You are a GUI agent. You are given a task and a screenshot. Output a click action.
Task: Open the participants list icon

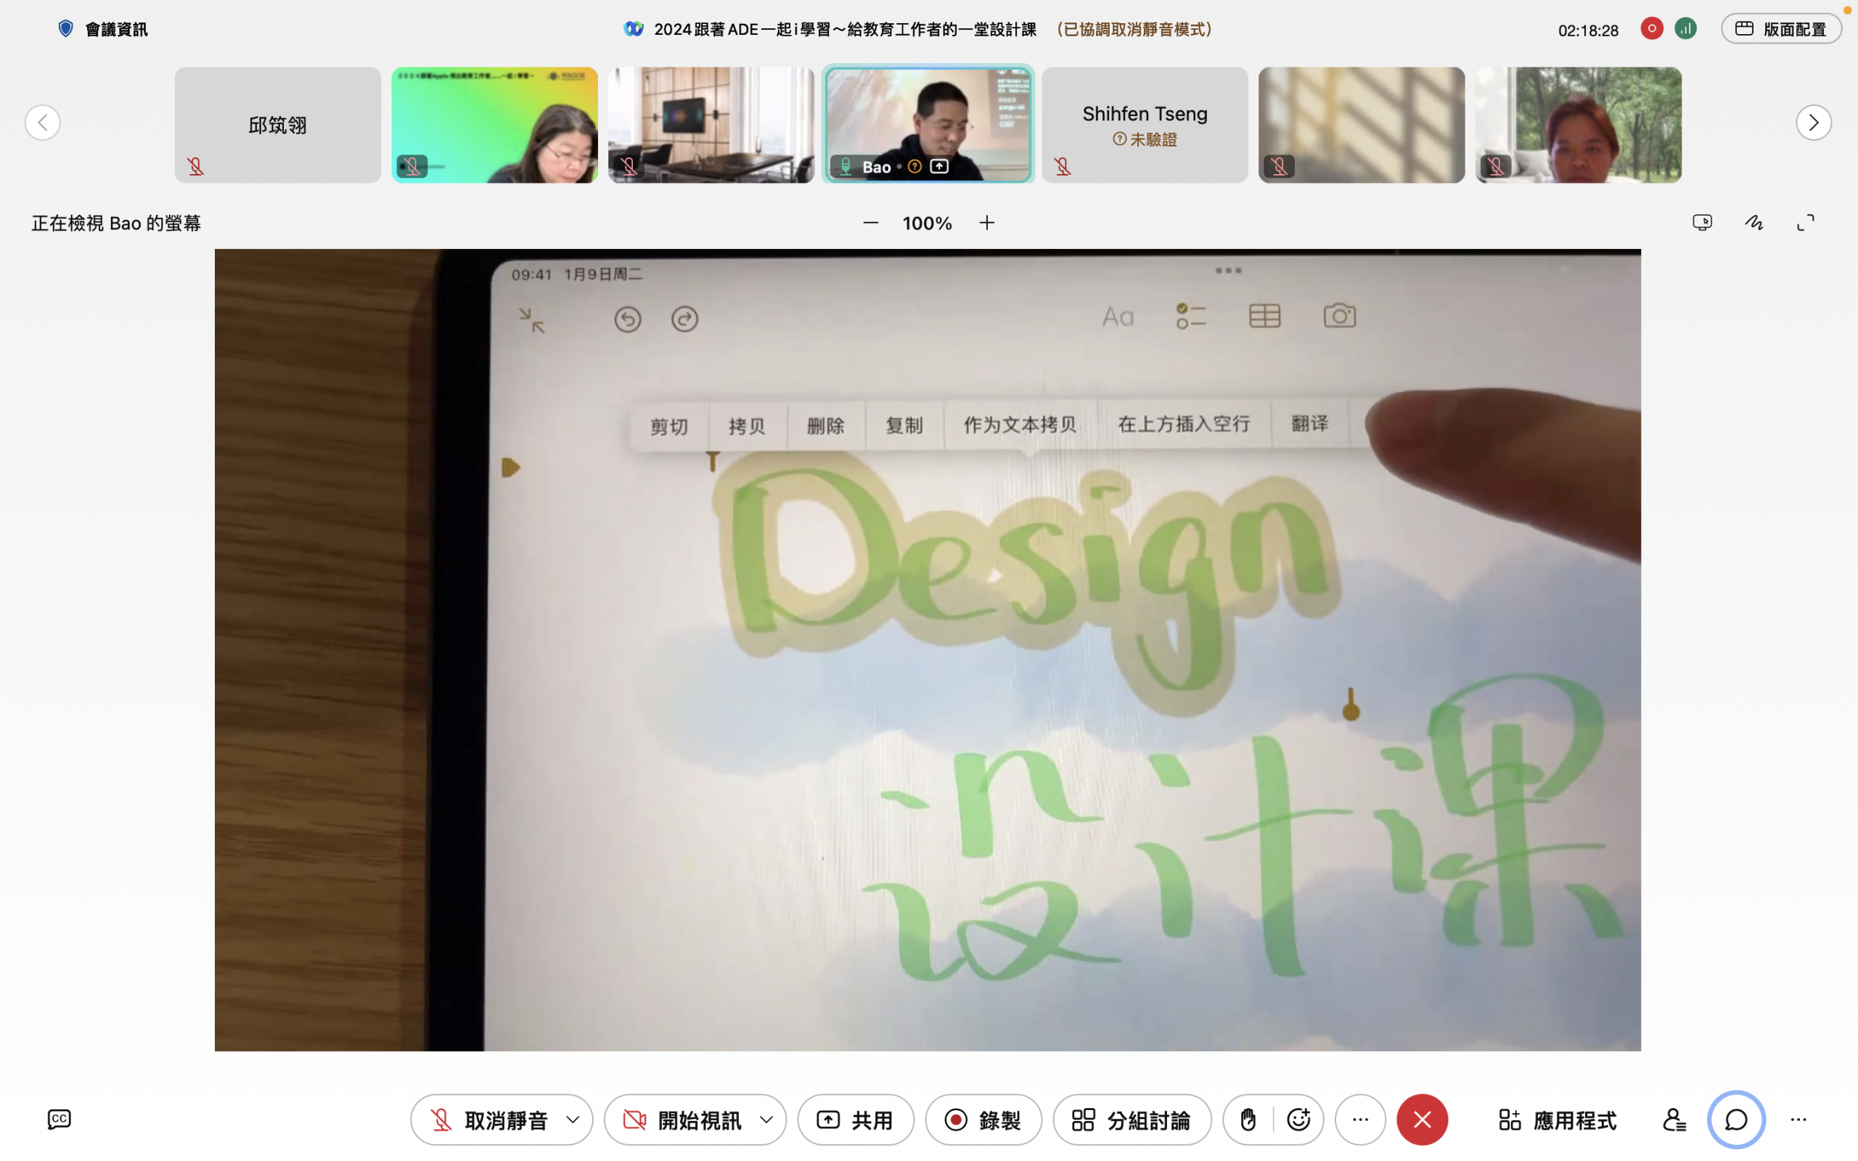point(1674,1120)
